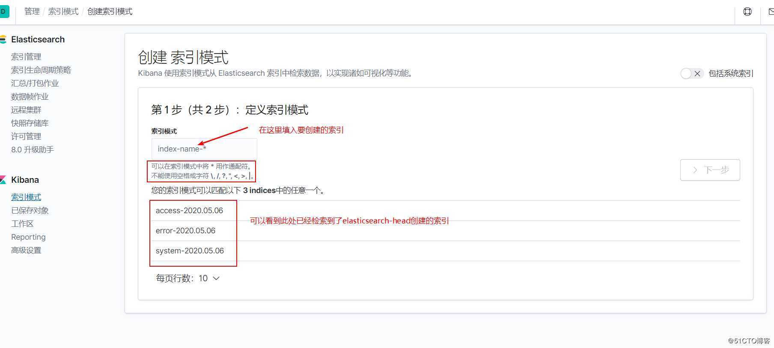Click the Kibana section heading
The width and height of the screenshot is (774, 348).
25,180
